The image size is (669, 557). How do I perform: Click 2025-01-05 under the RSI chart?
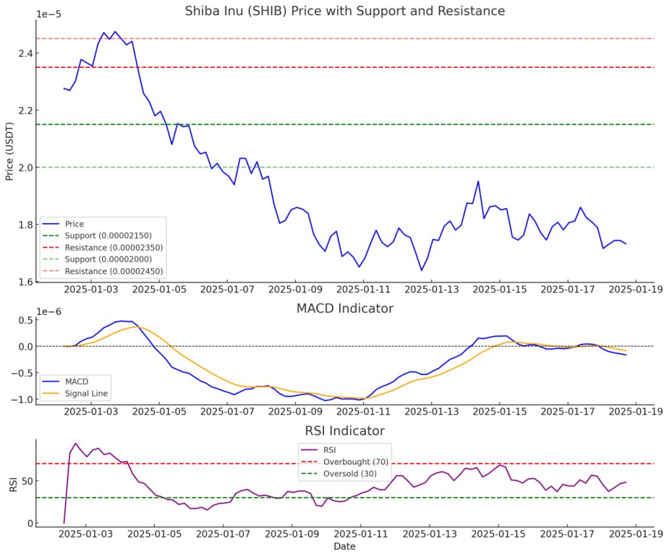154,534
